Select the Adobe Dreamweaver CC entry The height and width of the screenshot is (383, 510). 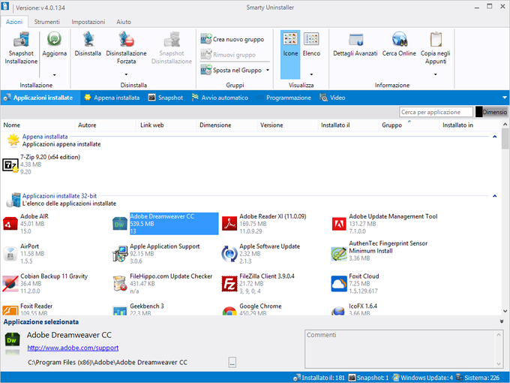click(166, 224)
